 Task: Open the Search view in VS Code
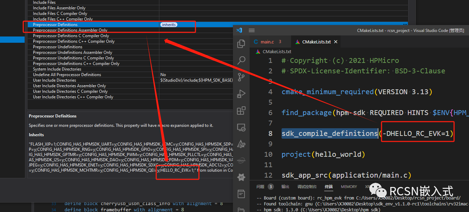click(x=241, y=60)
